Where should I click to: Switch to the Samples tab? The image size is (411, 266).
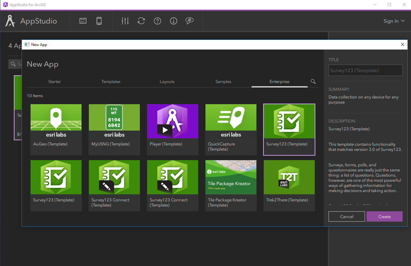pos(223,82)
